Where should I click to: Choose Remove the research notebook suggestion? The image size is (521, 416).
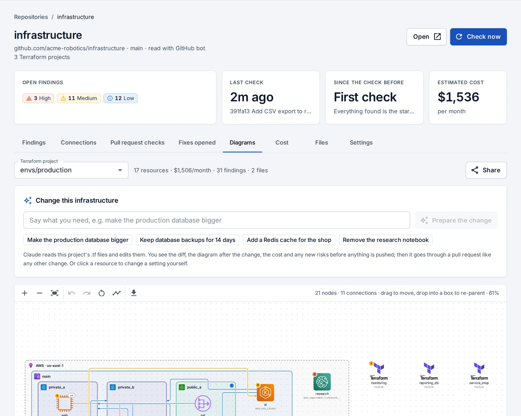[x=386, y=240]
